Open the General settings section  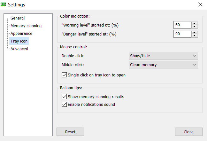pos(17,18)
